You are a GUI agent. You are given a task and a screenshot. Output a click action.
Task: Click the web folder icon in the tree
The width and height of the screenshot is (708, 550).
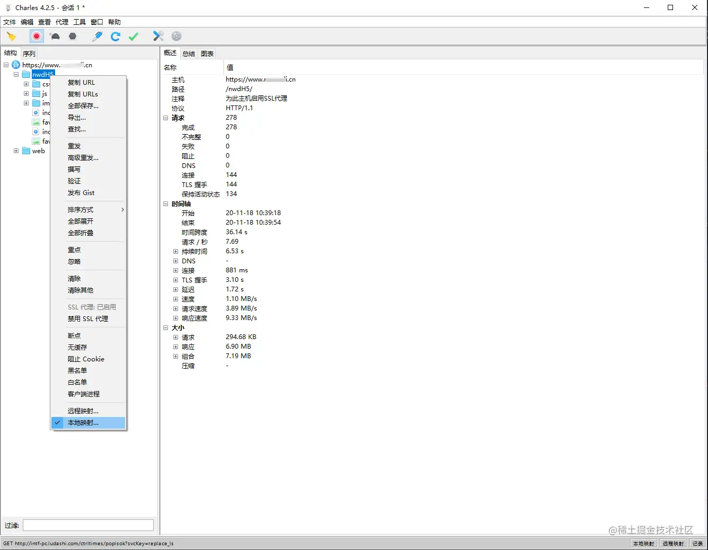[x=26, y=151]
